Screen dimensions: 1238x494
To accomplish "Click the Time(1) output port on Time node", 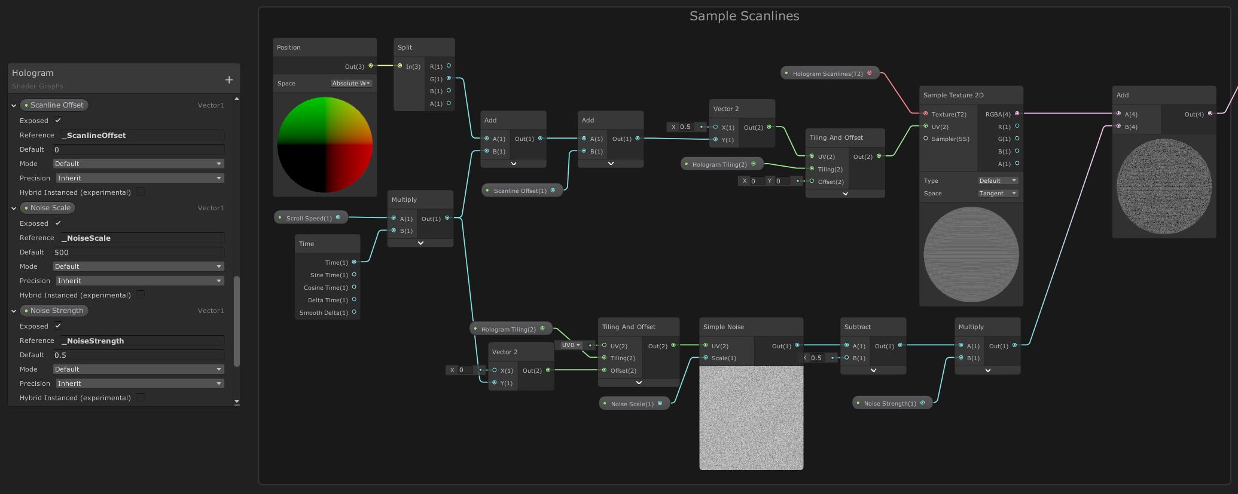I will click(x=354, y=262).
